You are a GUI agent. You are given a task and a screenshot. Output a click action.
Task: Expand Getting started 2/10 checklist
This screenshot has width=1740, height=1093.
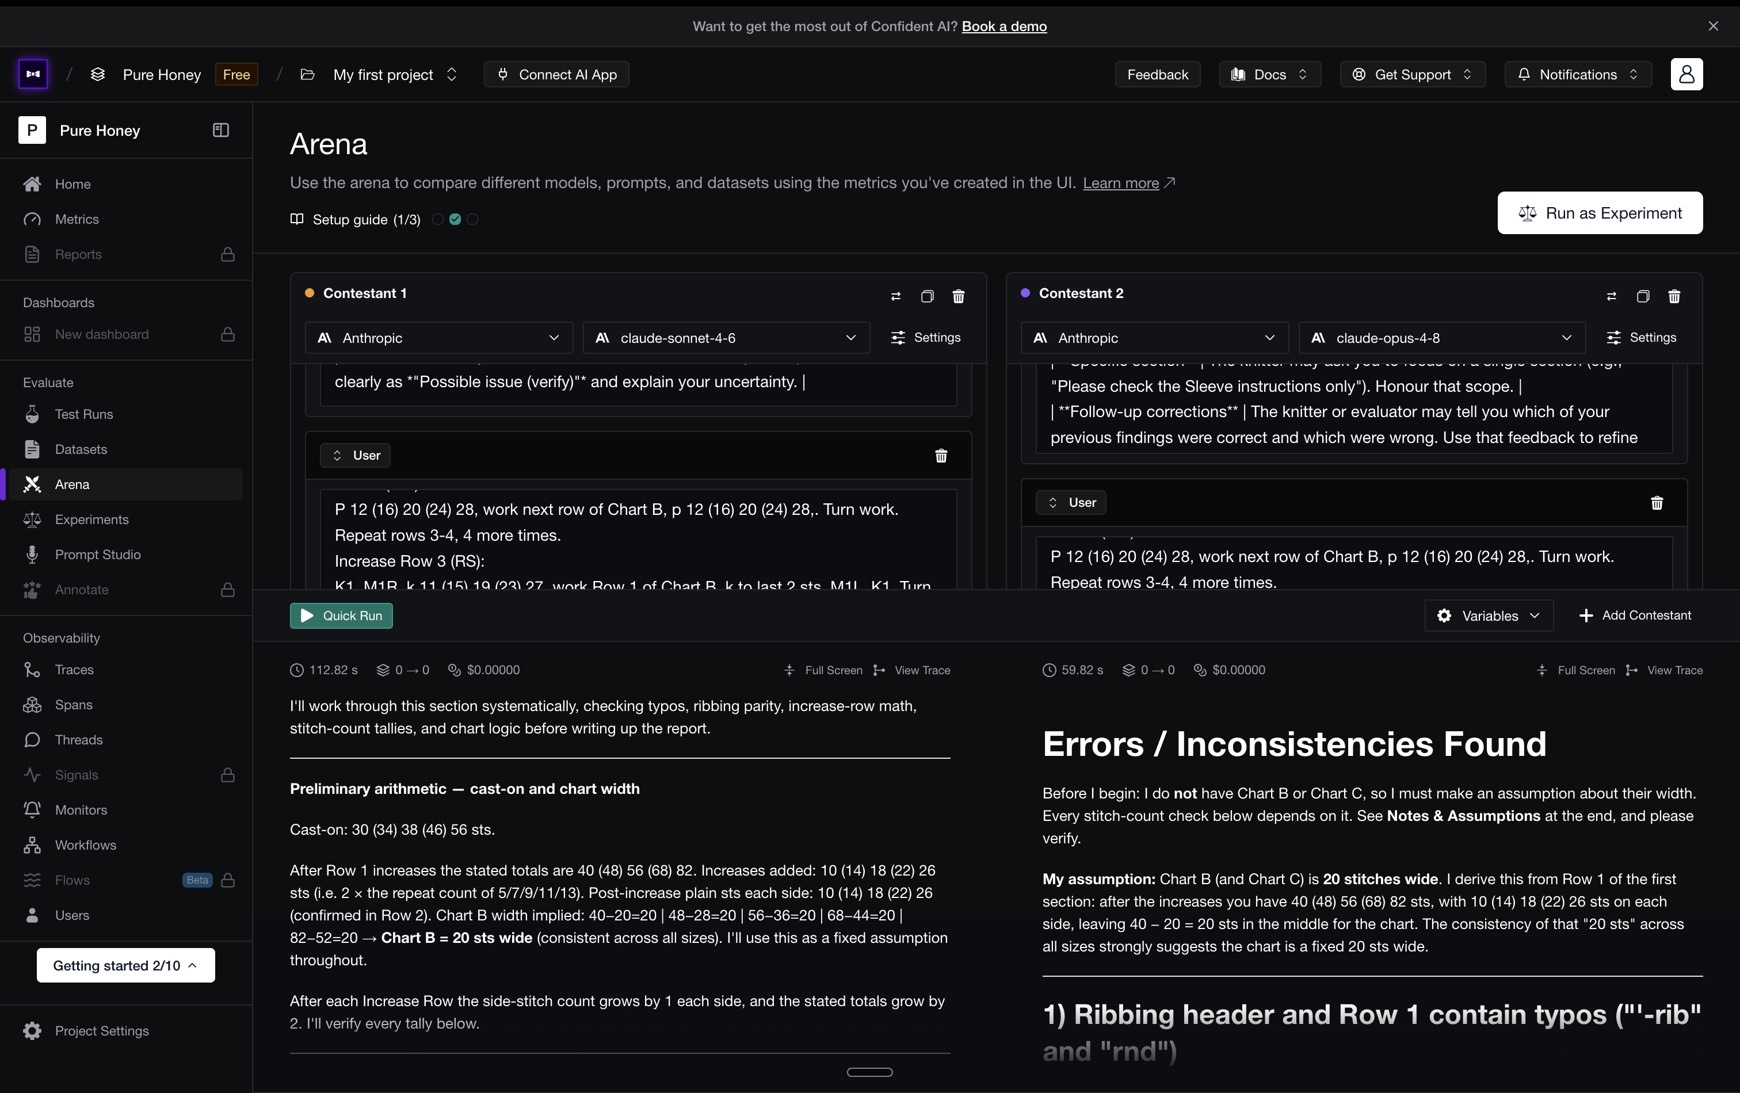click(126, 966)
